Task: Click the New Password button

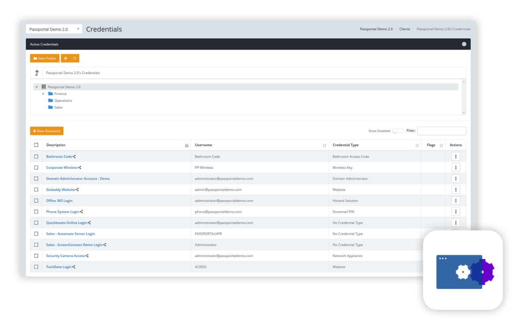Action: click(x=46, y=131)
